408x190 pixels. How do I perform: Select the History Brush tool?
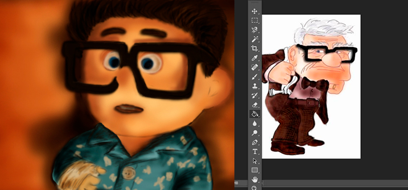click(x=254, y=95)
